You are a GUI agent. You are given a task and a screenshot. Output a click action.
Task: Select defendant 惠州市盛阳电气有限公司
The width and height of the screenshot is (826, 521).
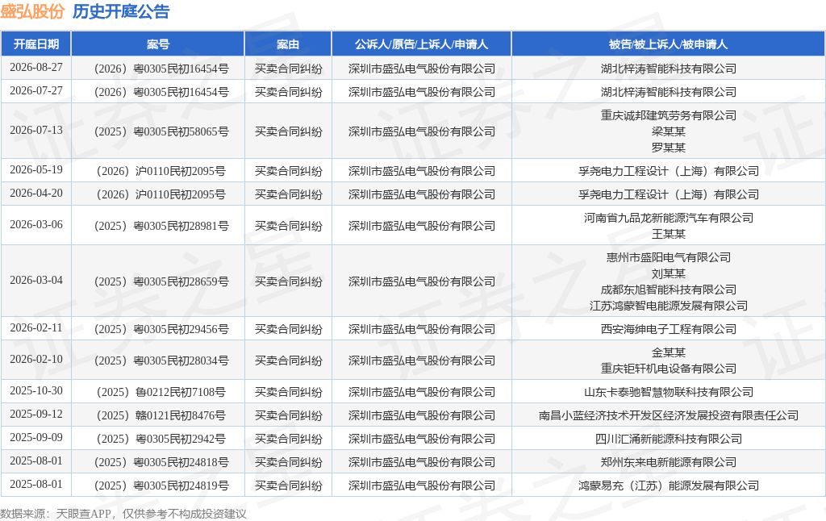pos(669,257)
